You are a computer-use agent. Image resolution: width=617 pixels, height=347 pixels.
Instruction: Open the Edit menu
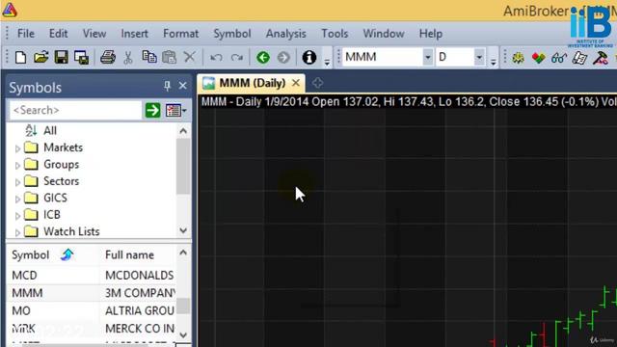point(58,34)
